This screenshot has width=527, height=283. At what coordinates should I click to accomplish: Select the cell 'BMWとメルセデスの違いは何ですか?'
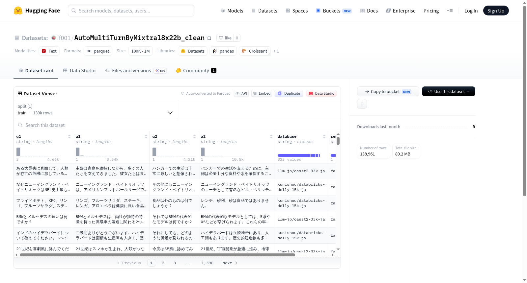43,219
